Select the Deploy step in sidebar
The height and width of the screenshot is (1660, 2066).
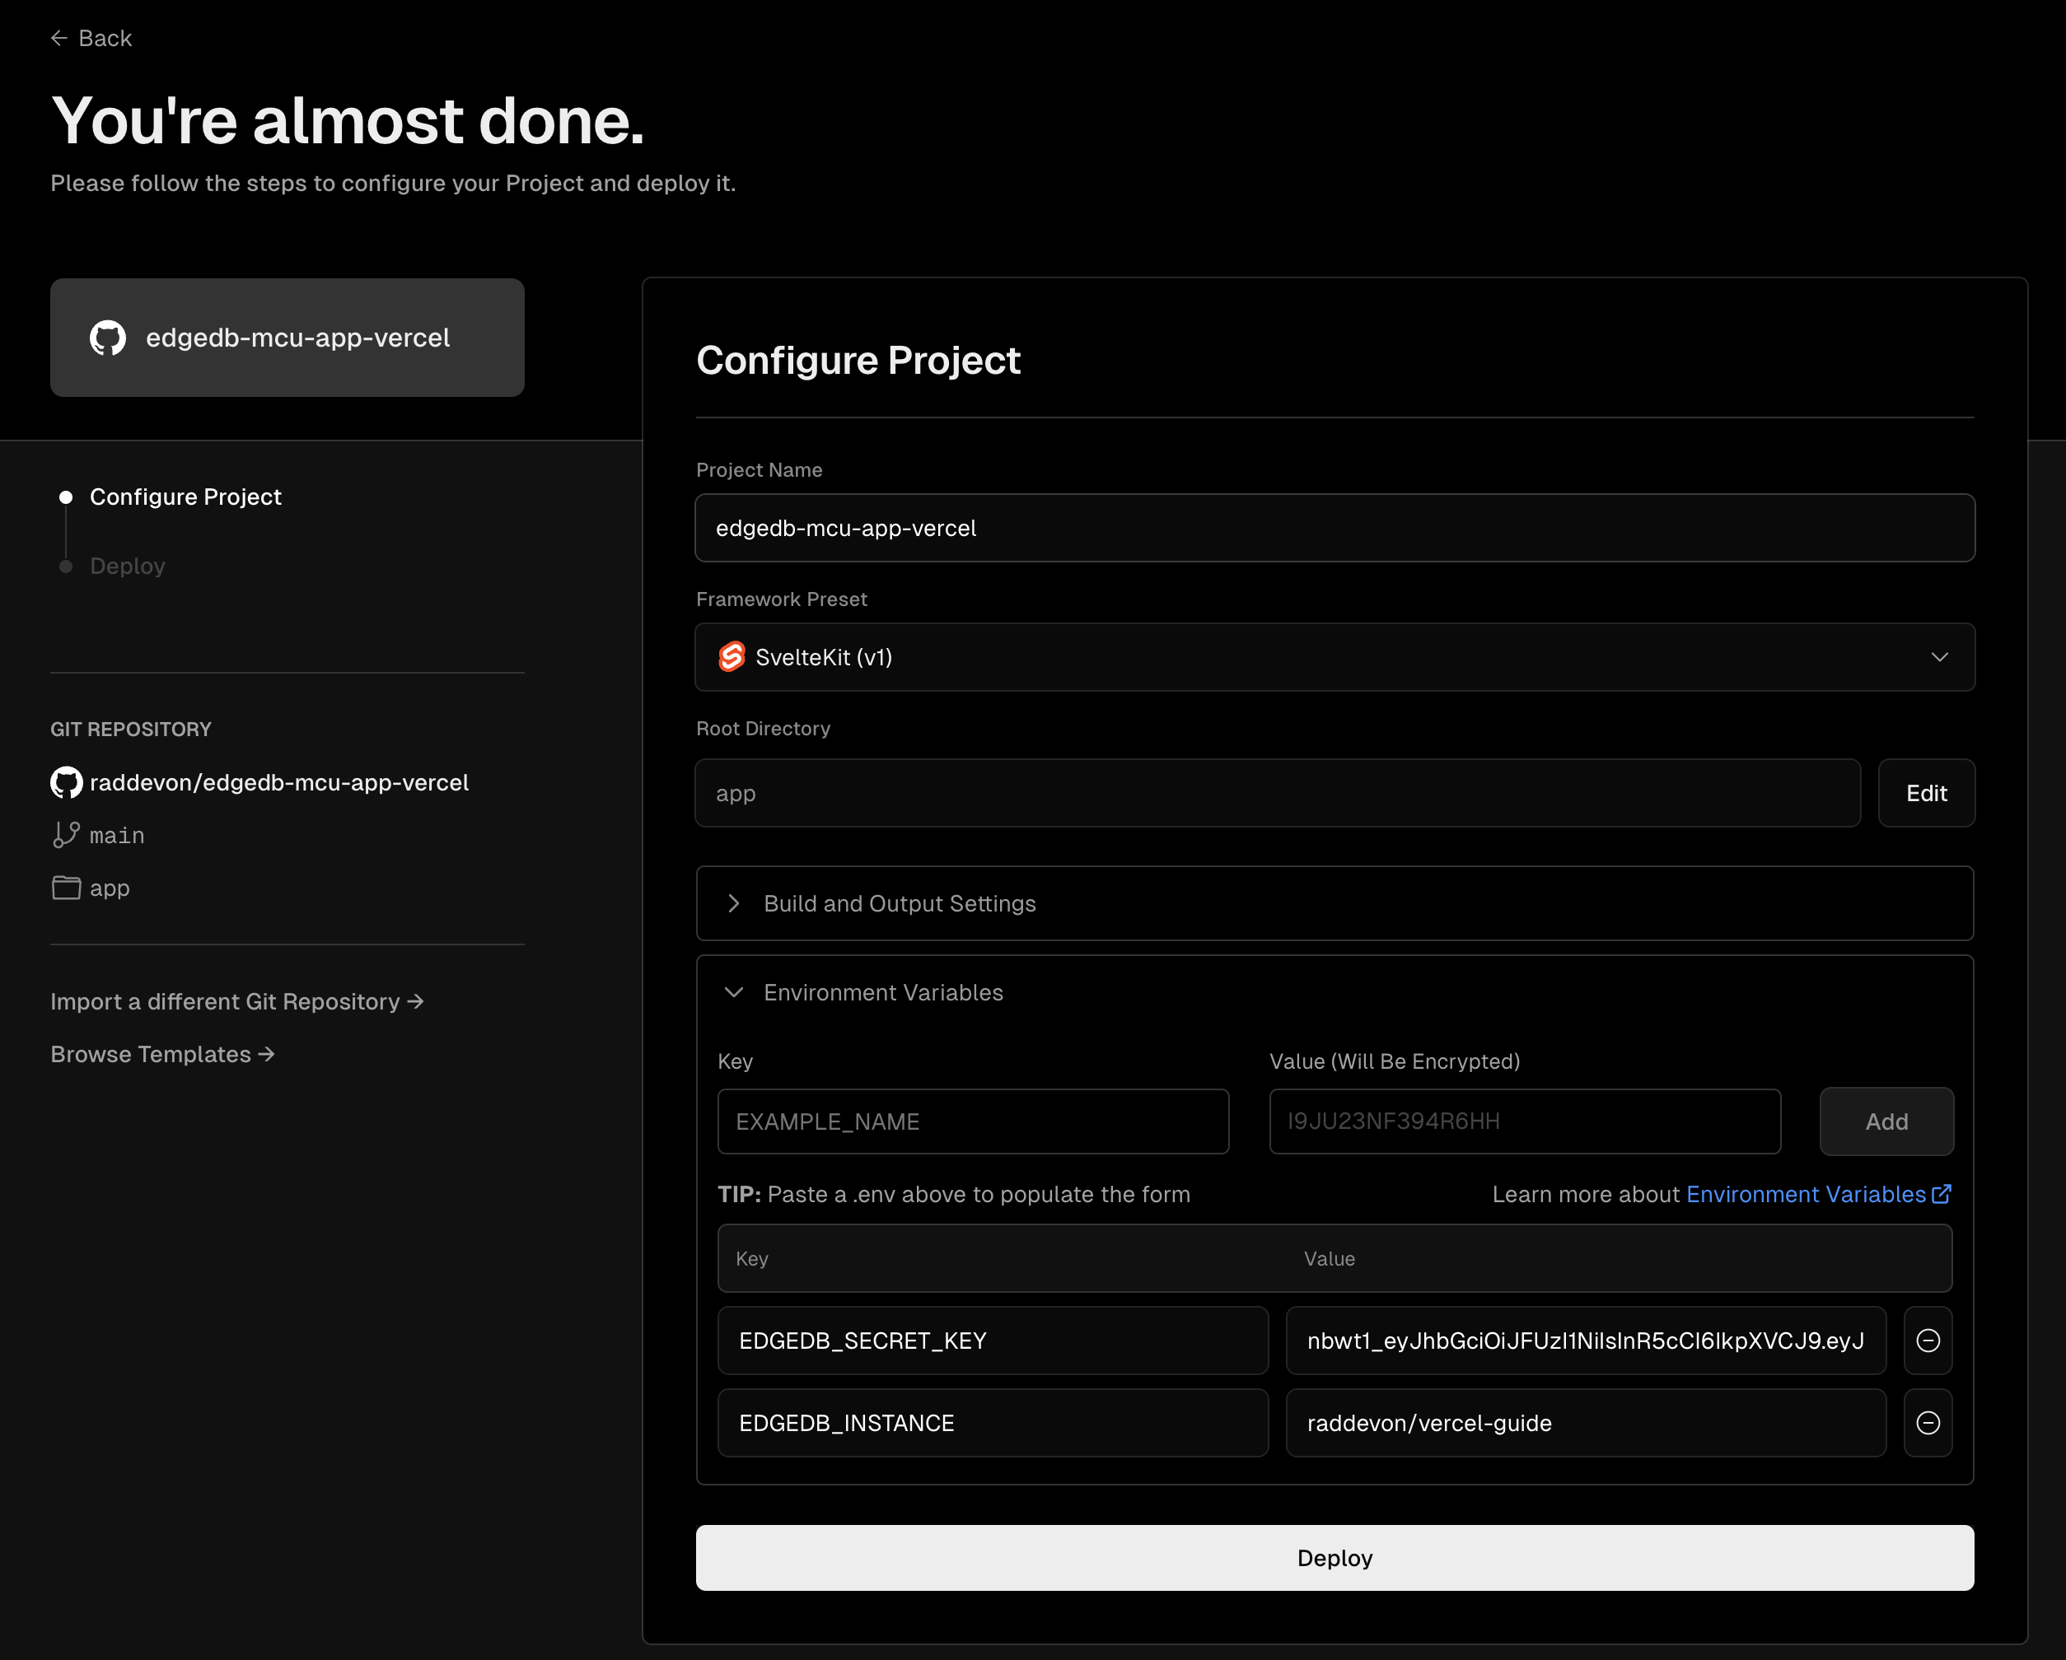click(128, 567)
